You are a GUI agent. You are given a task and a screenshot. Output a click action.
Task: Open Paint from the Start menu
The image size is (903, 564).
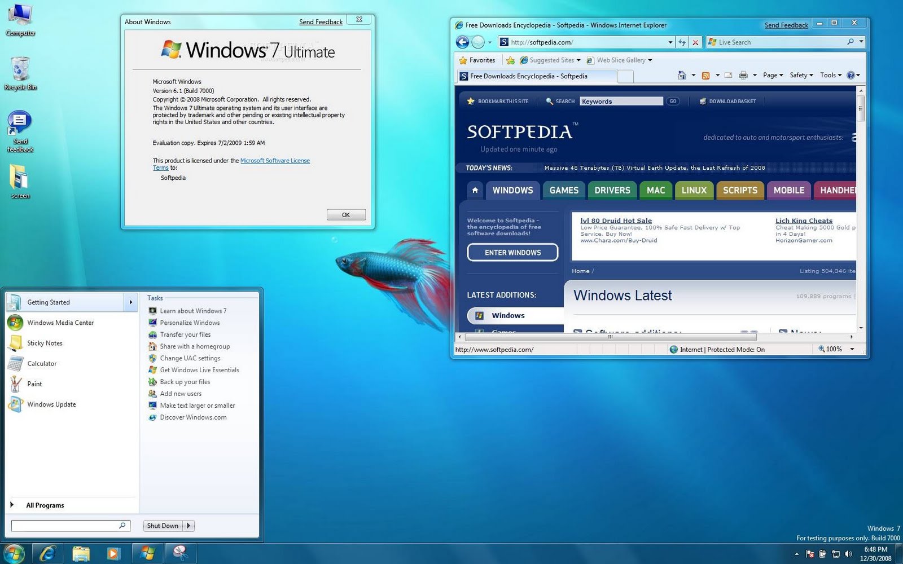34,384
